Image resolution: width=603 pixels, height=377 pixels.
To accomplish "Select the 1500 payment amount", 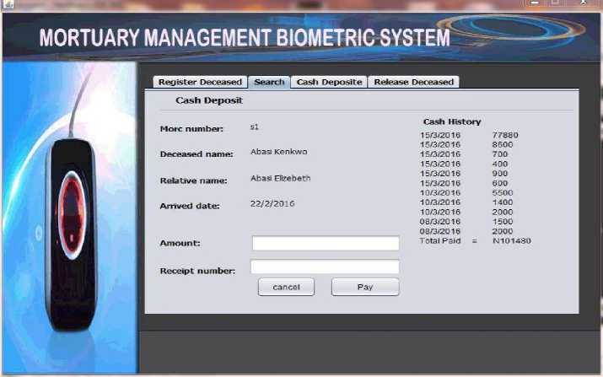I will (503, 222).
